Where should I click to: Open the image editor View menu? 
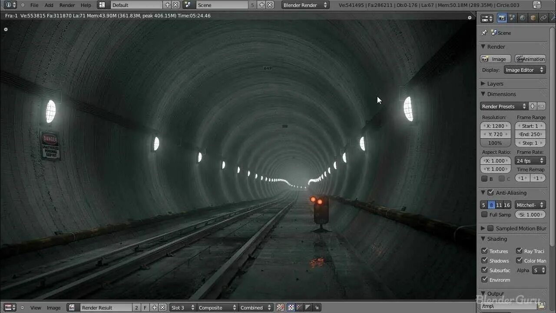(x=36, y=307)
